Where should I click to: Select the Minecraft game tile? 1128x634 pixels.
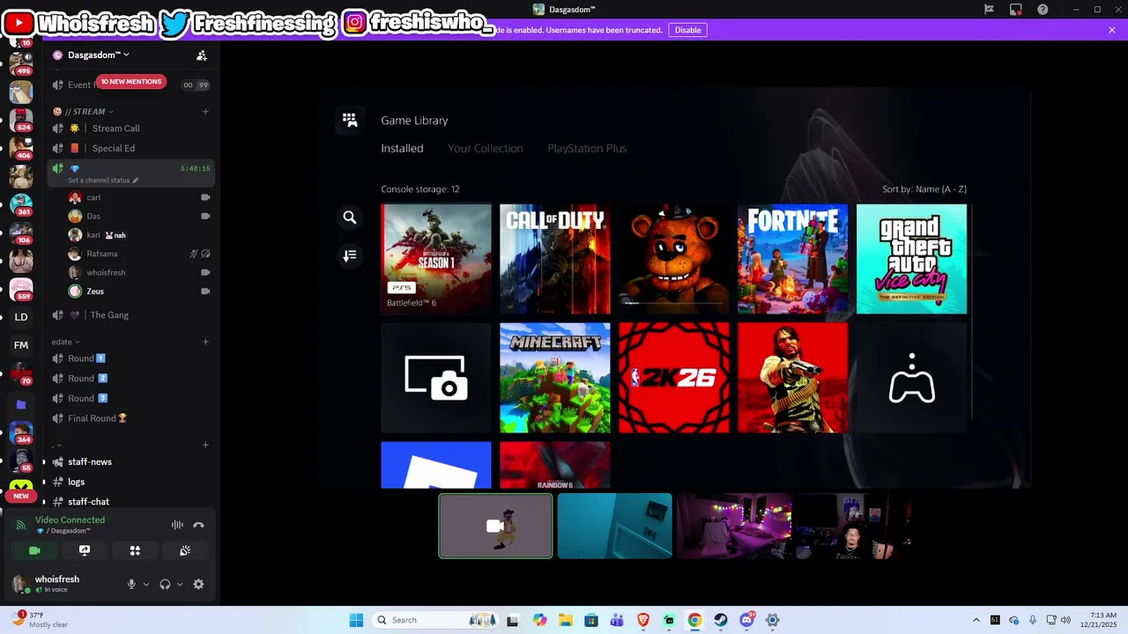(555, 378)
